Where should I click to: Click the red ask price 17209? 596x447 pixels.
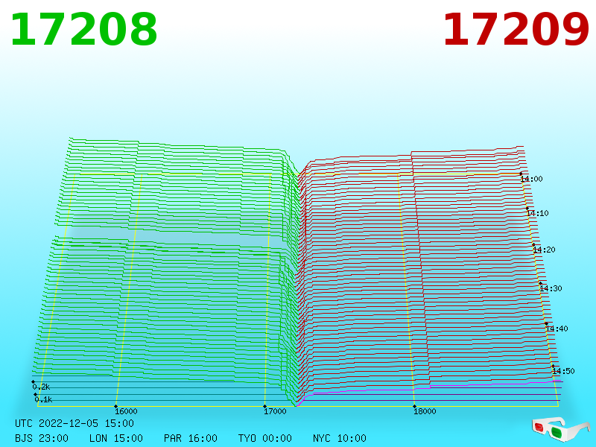tap(516, 30)
